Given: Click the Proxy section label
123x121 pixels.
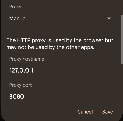Looking at the screenshot, I should point(15,7).
